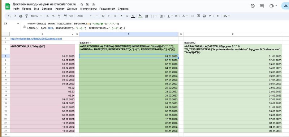Screen dimensions: 289x137
Task: Open the Вставка menu
Action: [x=47, y=9]
